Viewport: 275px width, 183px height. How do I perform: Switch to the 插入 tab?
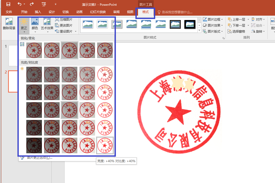(38, 12)
